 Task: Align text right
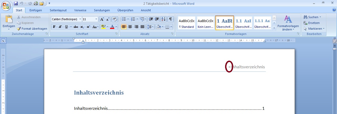(136, 27)
